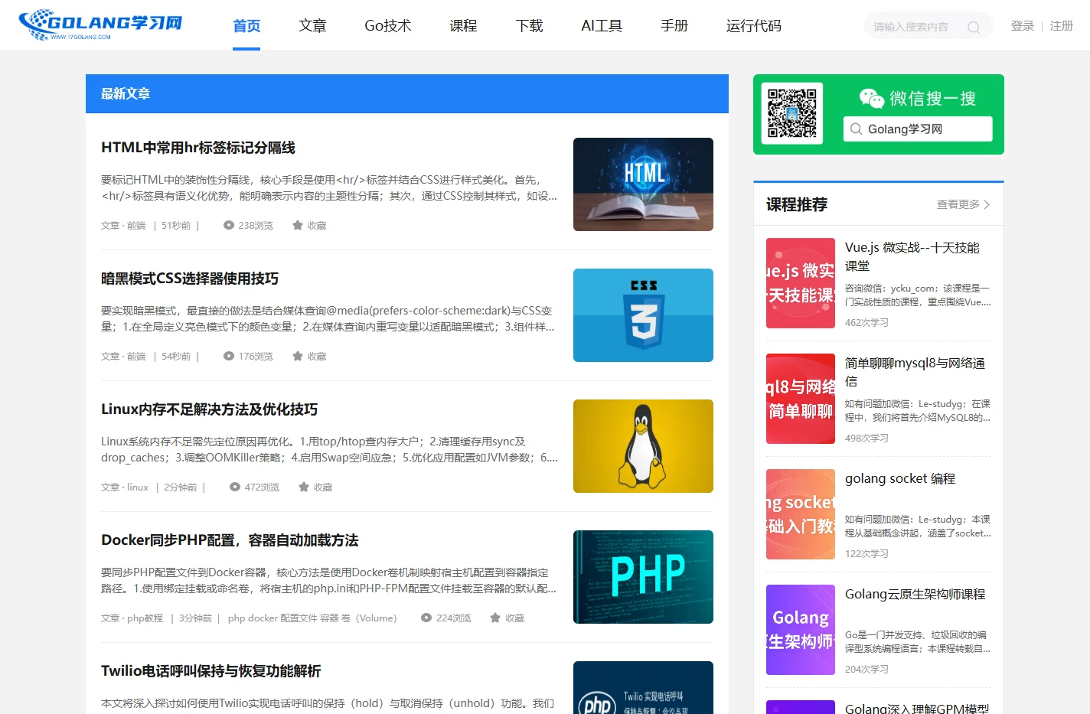Click the Golang云原生架构师 course cover image
Screen dimensions: 1090x714
pos(801,630)
